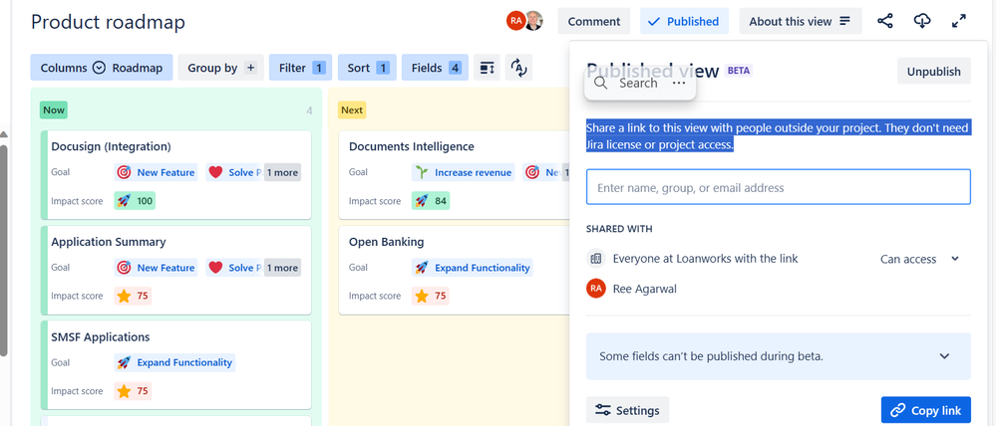Click the plus icon on Group by
This screenshot has width=996, height=426.
[250, 68]
